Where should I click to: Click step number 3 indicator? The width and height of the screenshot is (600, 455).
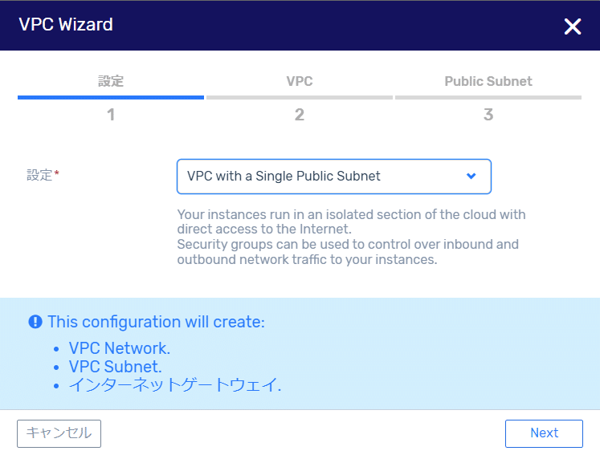click(488, 115)
